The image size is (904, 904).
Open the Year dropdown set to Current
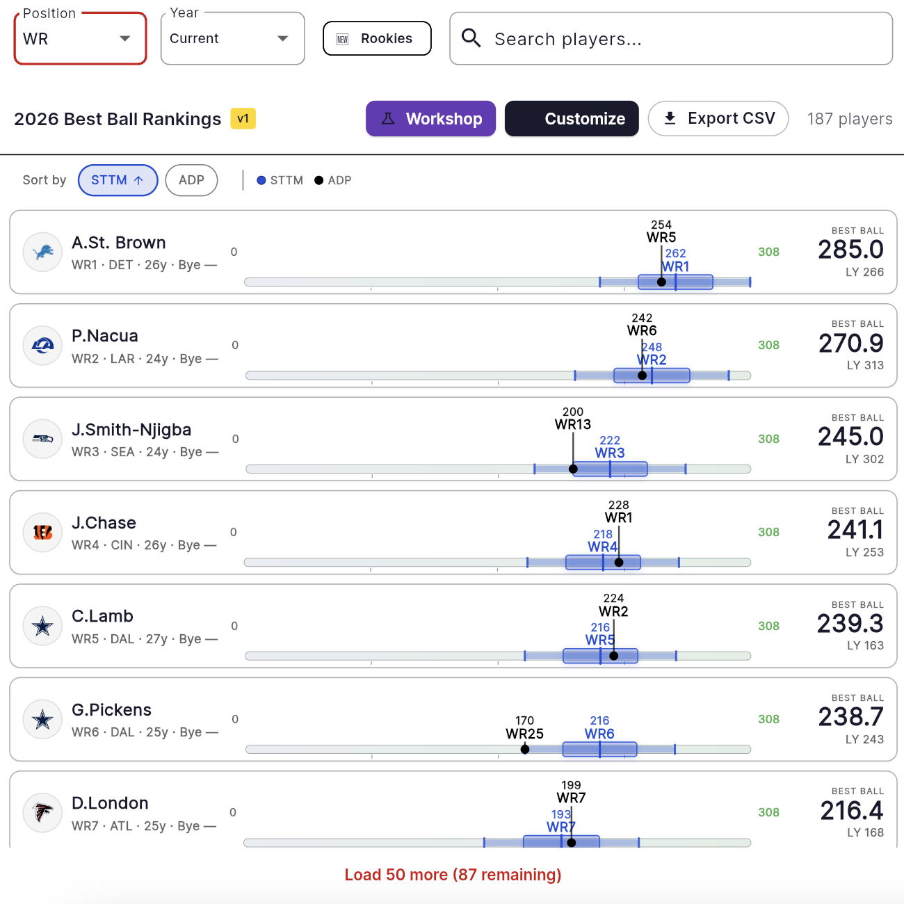[x=233, y=38]
